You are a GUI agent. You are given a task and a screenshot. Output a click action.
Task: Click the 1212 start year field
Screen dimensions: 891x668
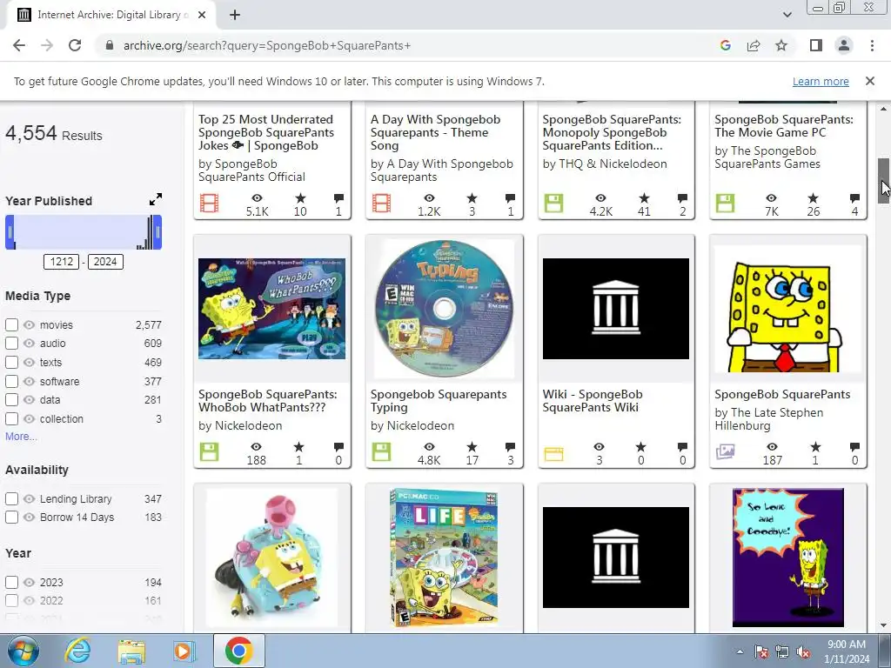tap(62, 262)
